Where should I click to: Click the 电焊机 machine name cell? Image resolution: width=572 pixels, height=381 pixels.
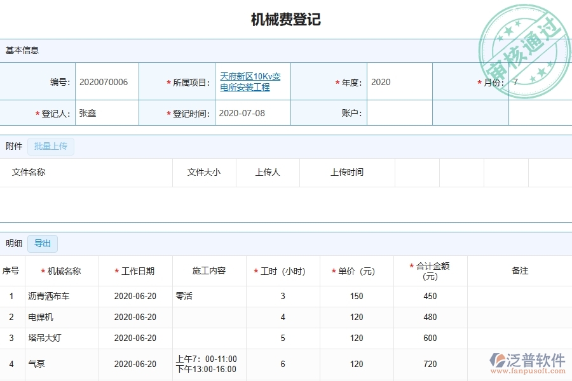click(41, 317)
